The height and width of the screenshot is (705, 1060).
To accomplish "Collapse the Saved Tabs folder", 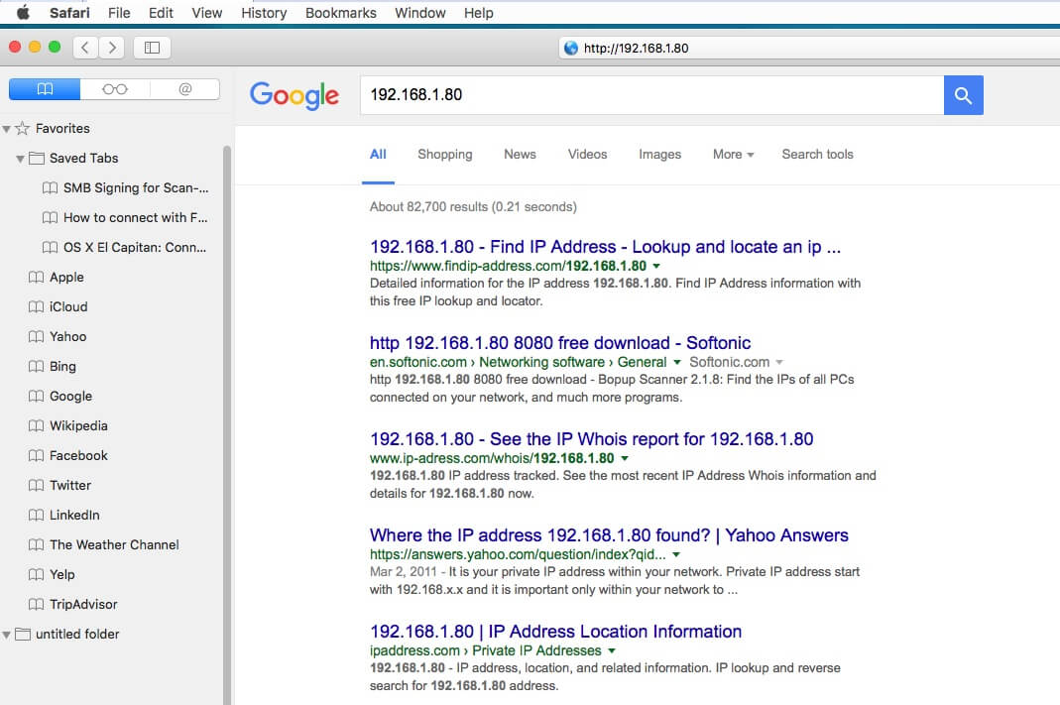I will (20, 159).
